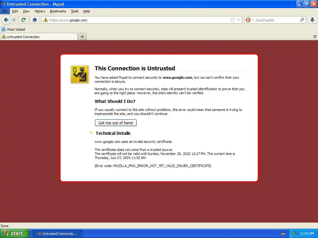This screenshot has height=238, width=318.
Task: Open the DuckDuckGo search engine selector
Action: [x=249, y=20]
